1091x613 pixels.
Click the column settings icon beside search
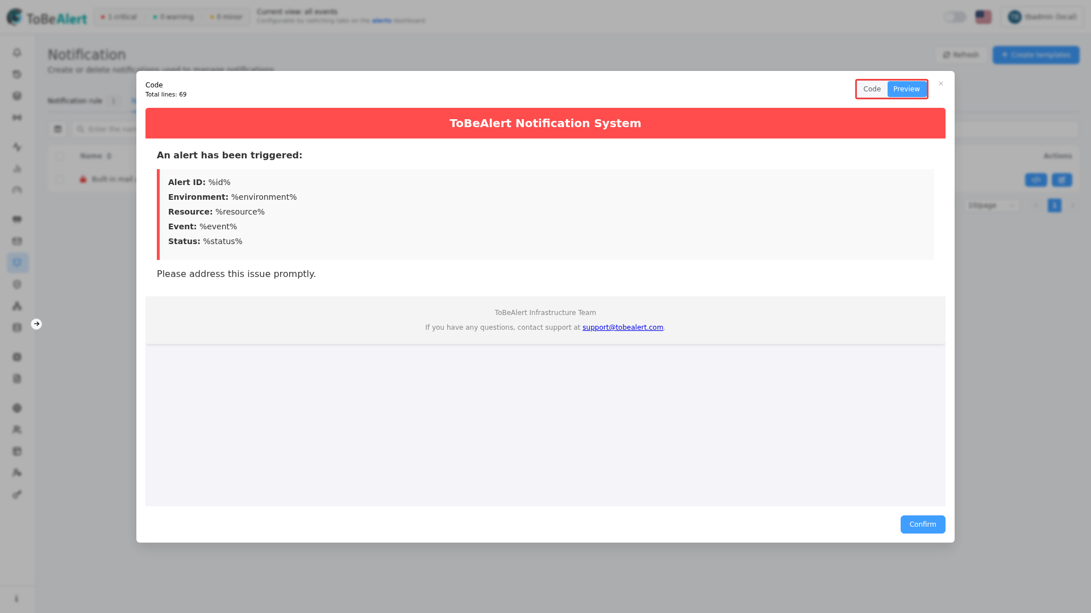coord(58,129)
